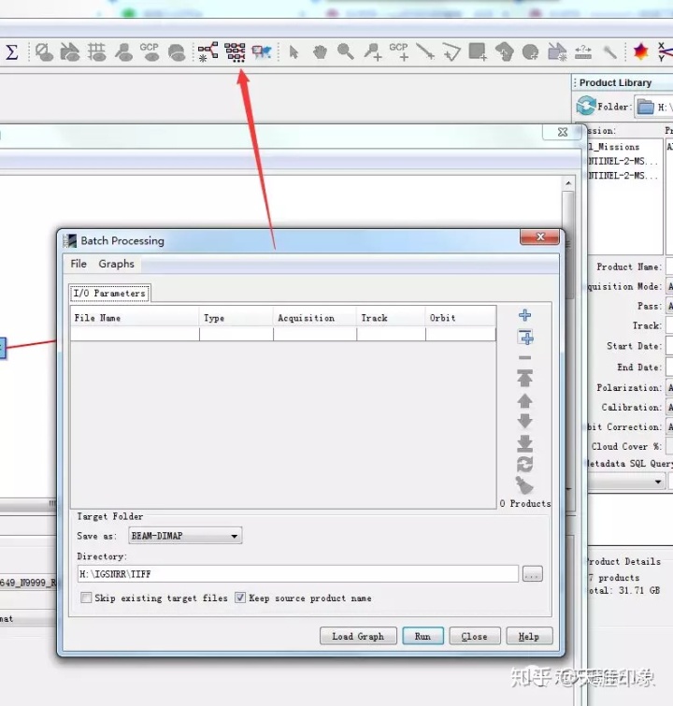Screen dimensions: 673x706
Task: Toggle the graticule grid overlay icon
Action: [97, 52]
